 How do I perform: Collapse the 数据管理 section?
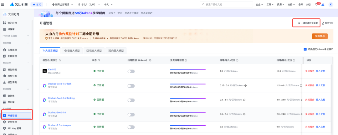coord(16,89)
